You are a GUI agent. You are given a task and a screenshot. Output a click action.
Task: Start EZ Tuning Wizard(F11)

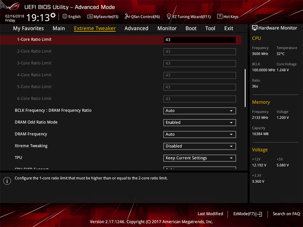click(x=189, y=16)
